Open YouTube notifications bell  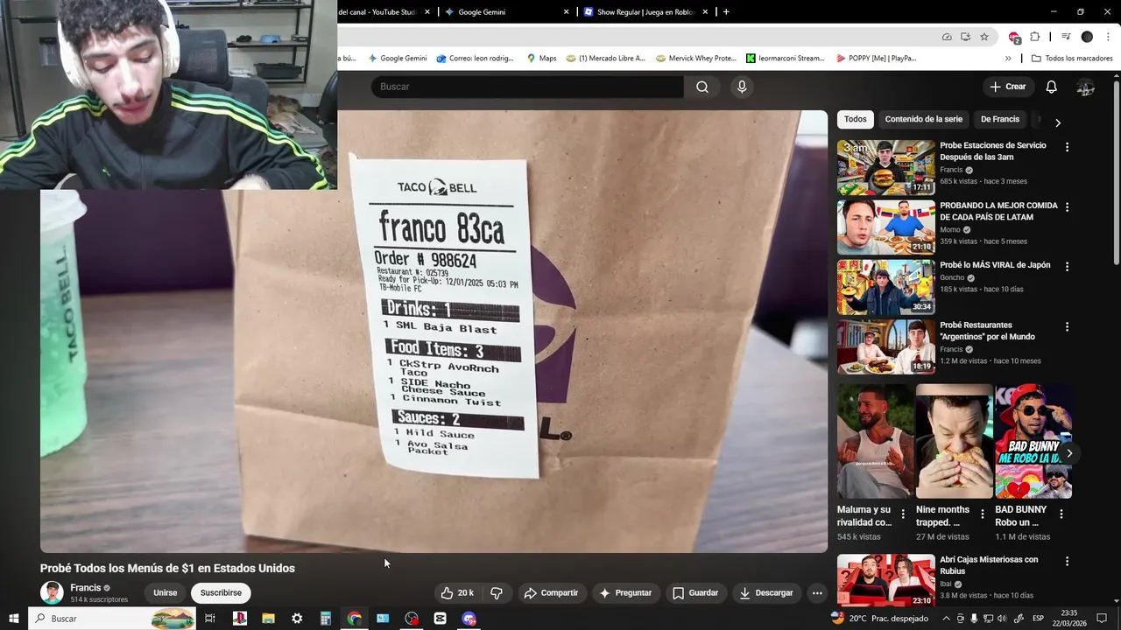(1052, 87)
